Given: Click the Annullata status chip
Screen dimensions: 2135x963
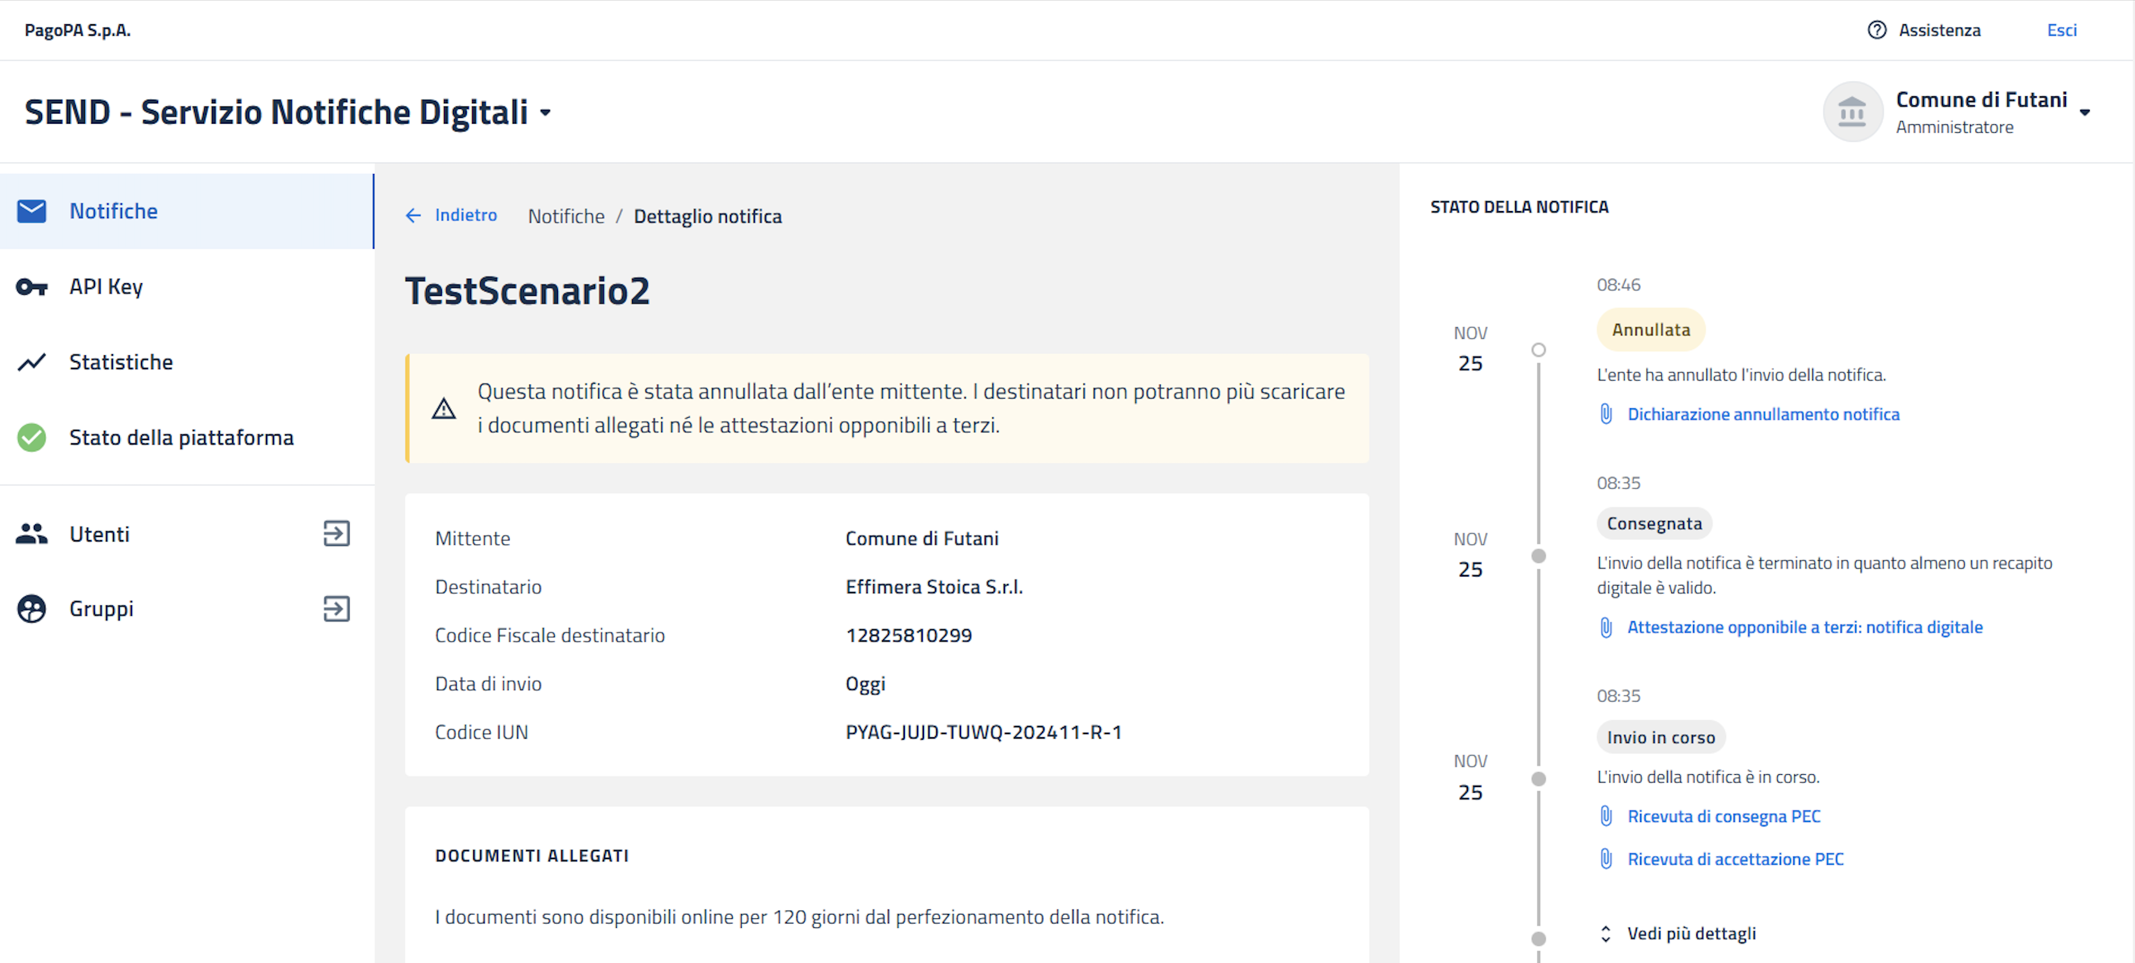Looking at the screenshot, I should [1650, 330].
